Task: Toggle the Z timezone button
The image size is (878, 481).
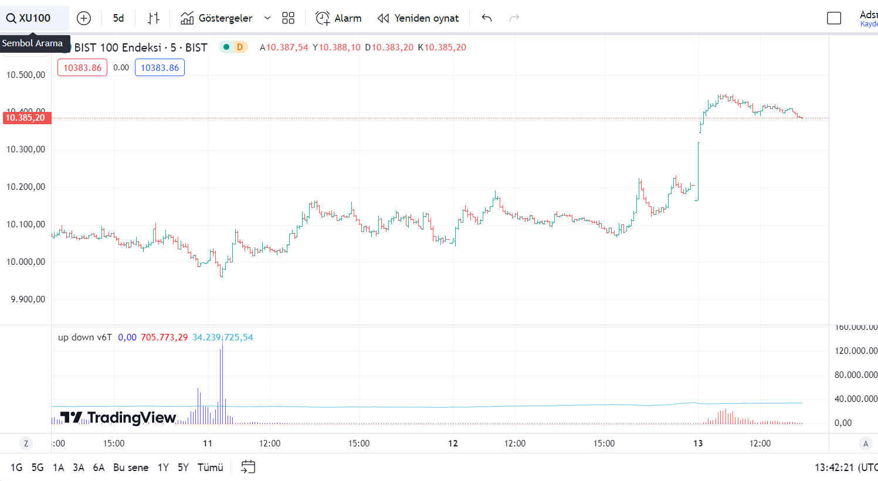Action: 26,444
